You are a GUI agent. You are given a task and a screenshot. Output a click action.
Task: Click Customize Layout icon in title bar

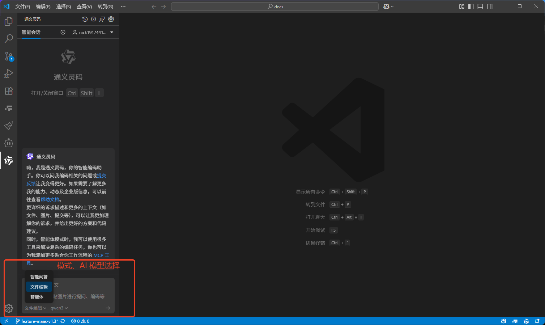(461, 7)
